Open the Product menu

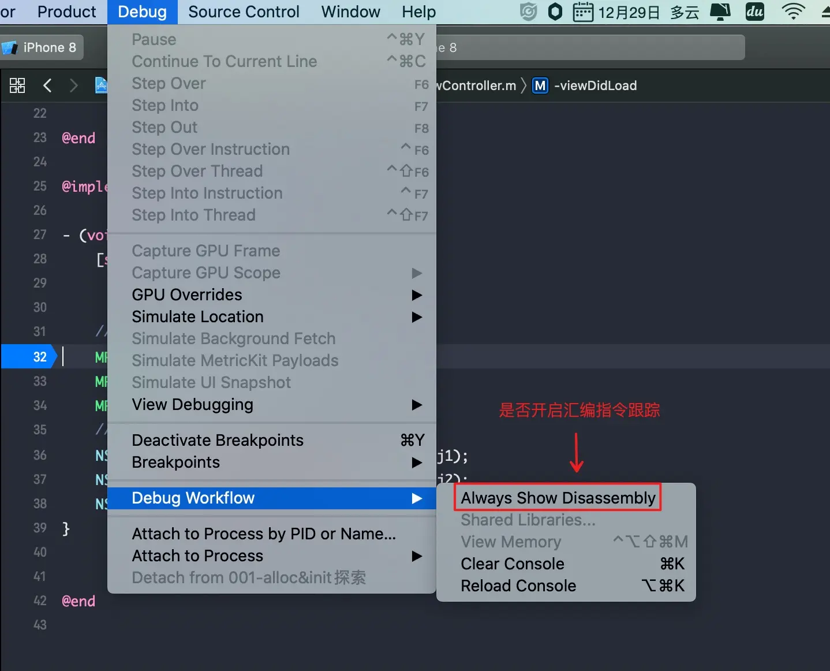(66, 12)
